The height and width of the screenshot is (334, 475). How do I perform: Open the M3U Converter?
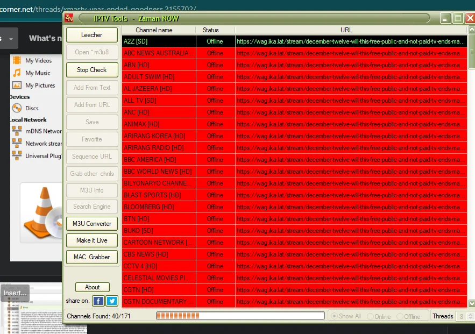pos(92,224)
